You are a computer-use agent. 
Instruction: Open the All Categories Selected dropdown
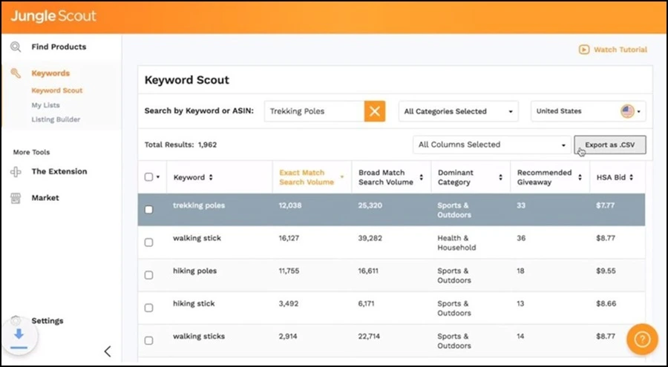tap(459, 111)
